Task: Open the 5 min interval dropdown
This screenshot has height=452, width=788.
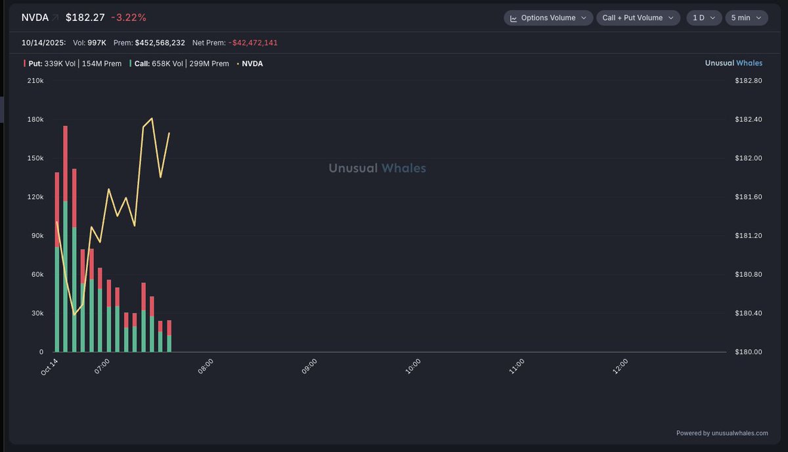Action: (746, 18)
